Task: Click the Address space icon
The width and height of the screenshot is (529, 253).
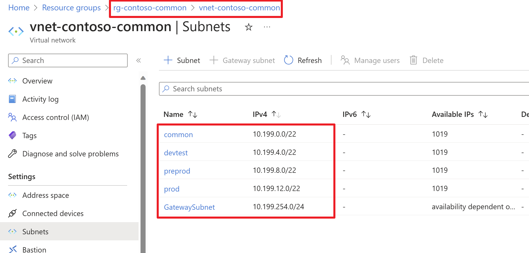Action: click(12, 195)
